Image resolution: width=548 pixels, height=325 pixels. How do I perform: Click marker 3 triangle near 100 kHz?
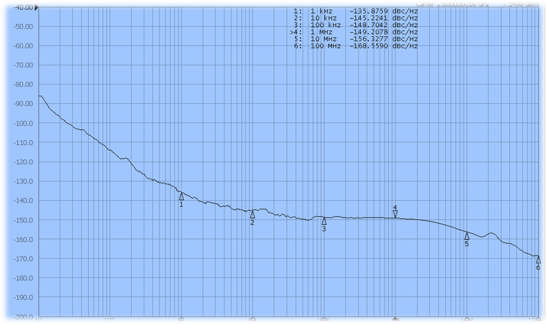point(324,221)
